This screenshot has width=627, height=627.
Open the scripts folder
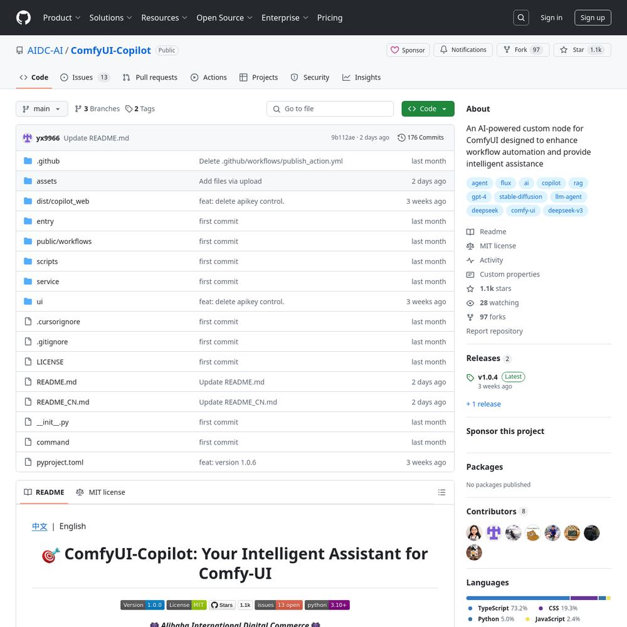pos(47,261)
